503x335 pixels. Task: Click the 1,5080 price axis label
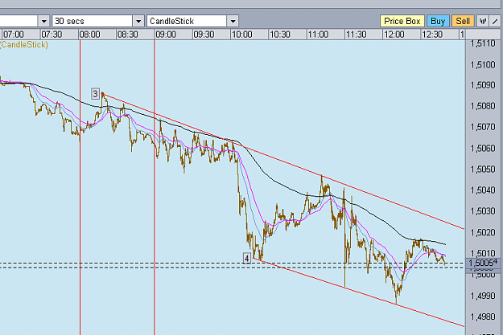coord(483,106)
